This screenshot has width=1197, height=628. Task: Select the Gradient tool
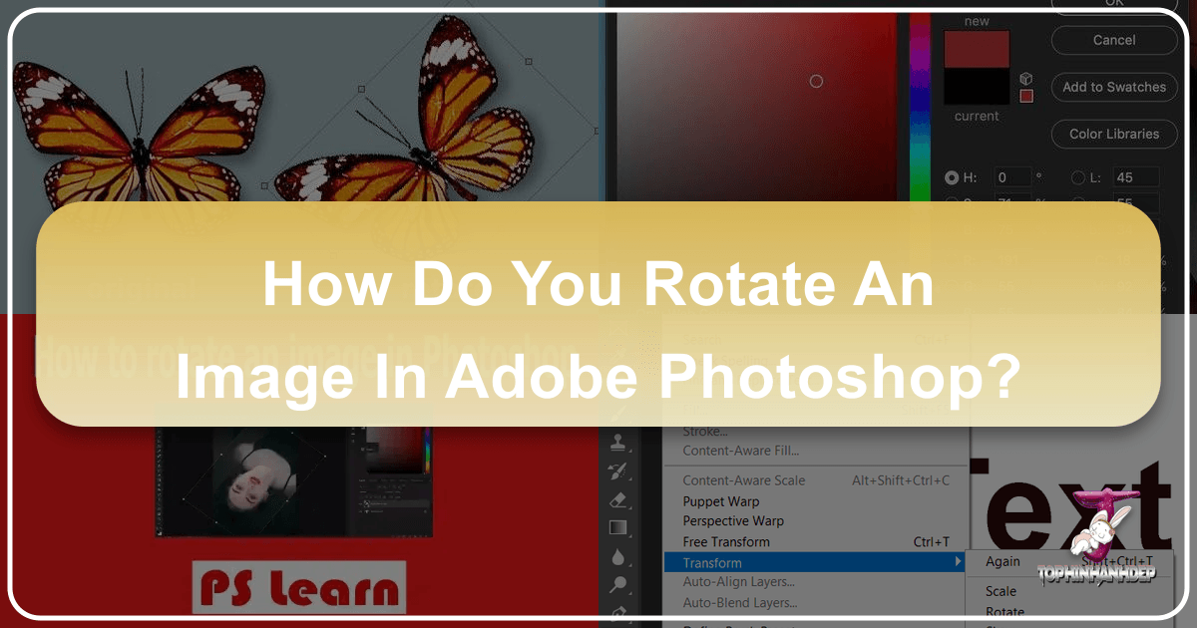point(618,527)
